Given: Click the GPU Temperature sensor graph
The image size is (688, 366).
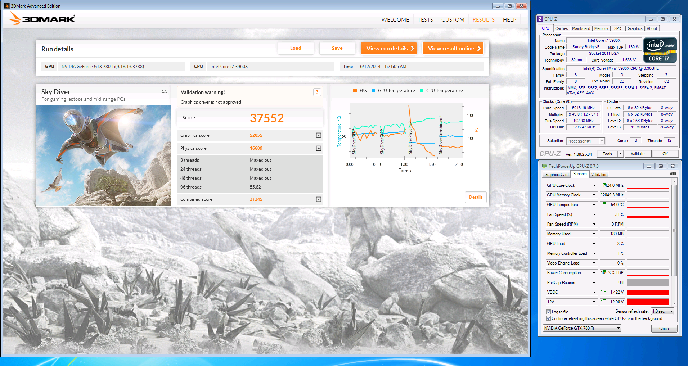Looking at the screenshot, I should 648,205.
